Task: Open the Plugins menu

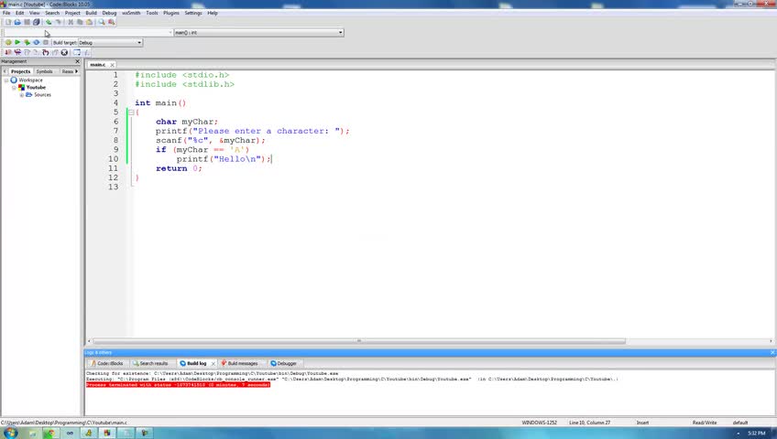Action: pyautogui.click(x=171, y=13)
